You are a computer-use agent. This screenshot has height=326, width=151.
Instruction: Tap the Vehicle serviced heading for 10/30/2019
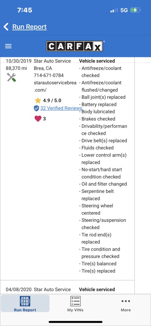pyautogui.click(x=97, y=61)
